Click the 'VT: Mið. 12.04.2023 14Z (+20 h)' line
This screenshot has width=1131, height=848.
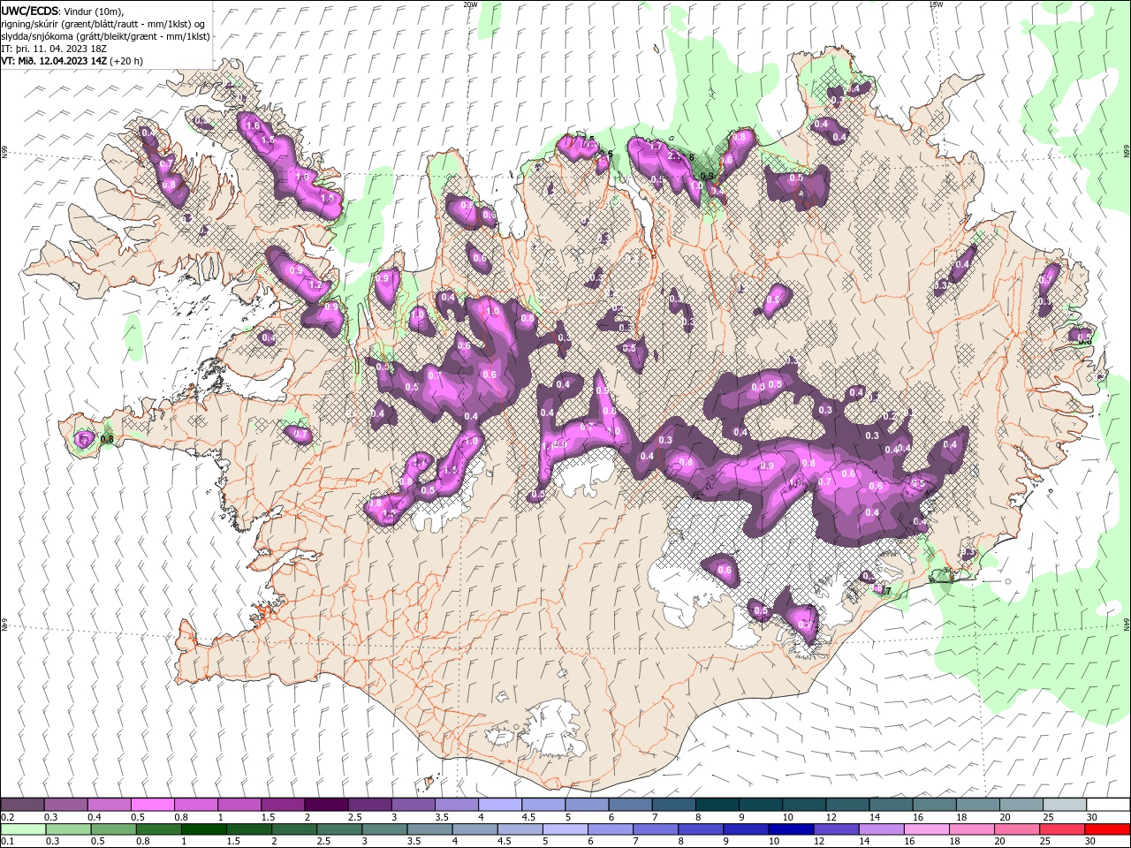pyautogui.click(x=72, y=61)
